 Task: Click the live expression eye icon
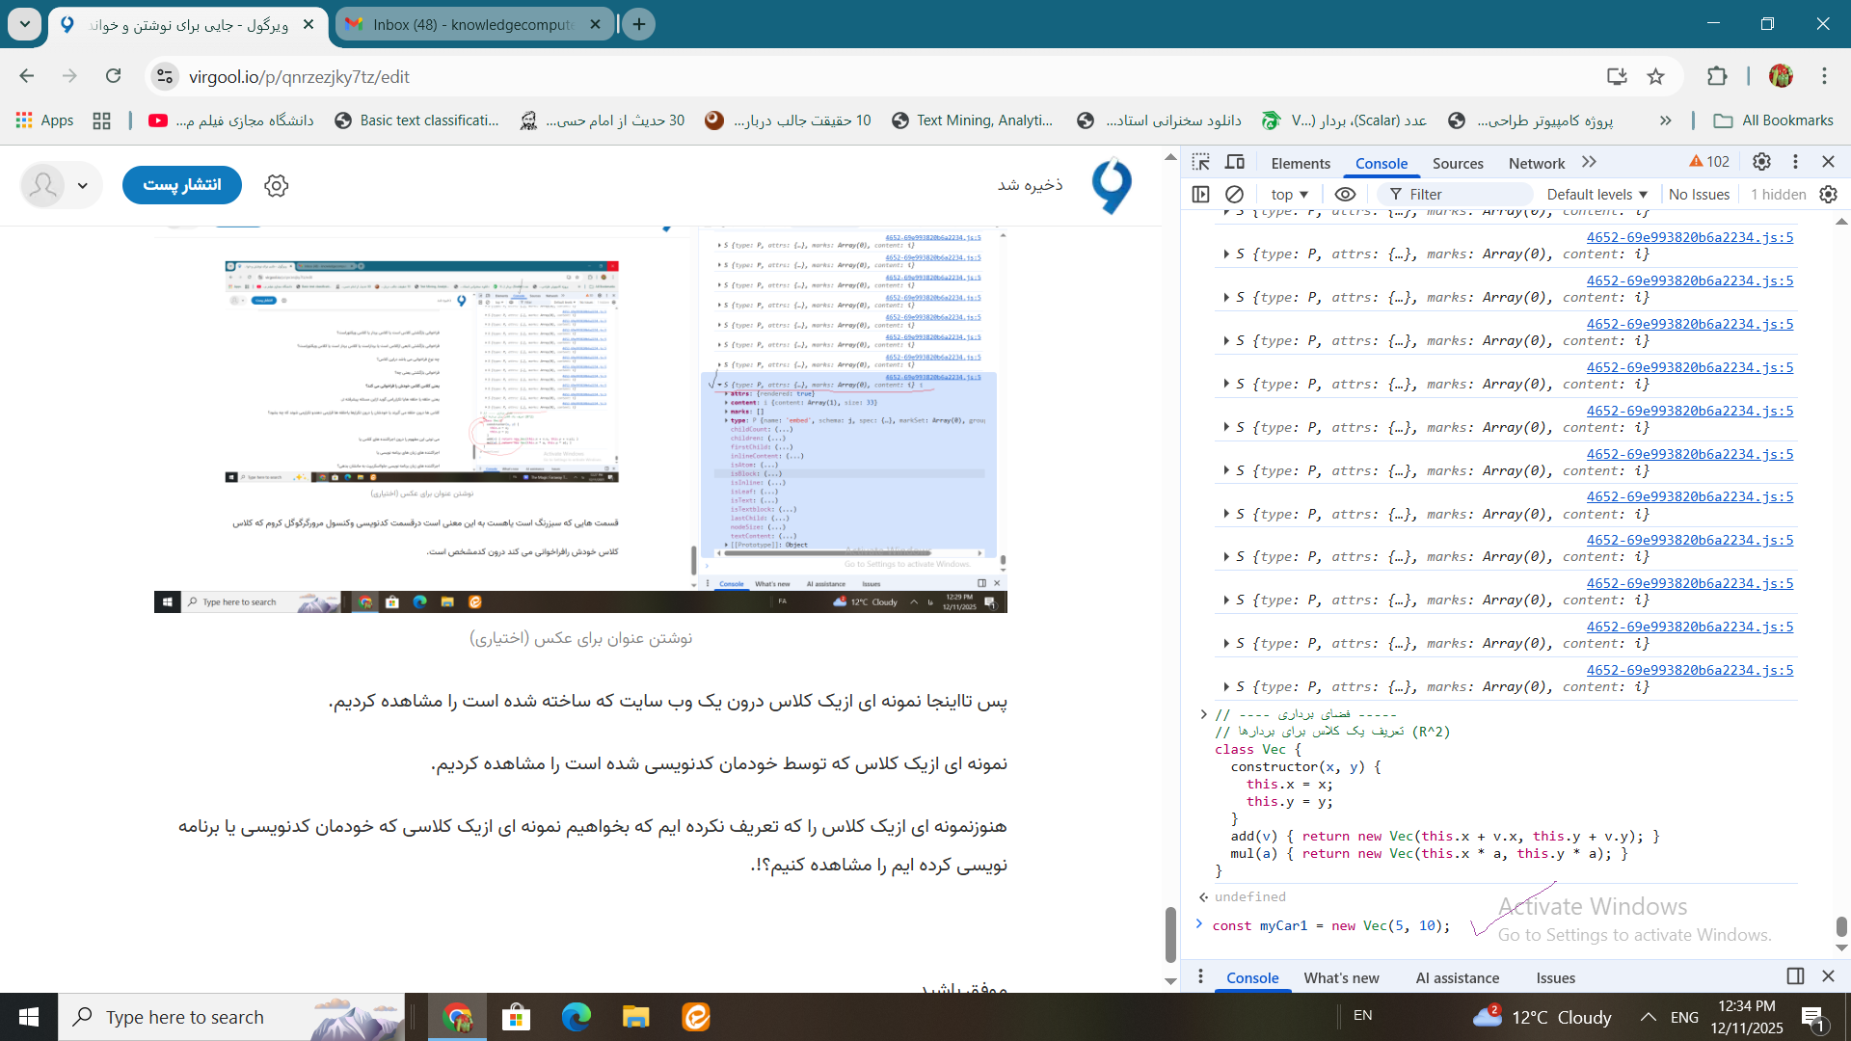1345,194
